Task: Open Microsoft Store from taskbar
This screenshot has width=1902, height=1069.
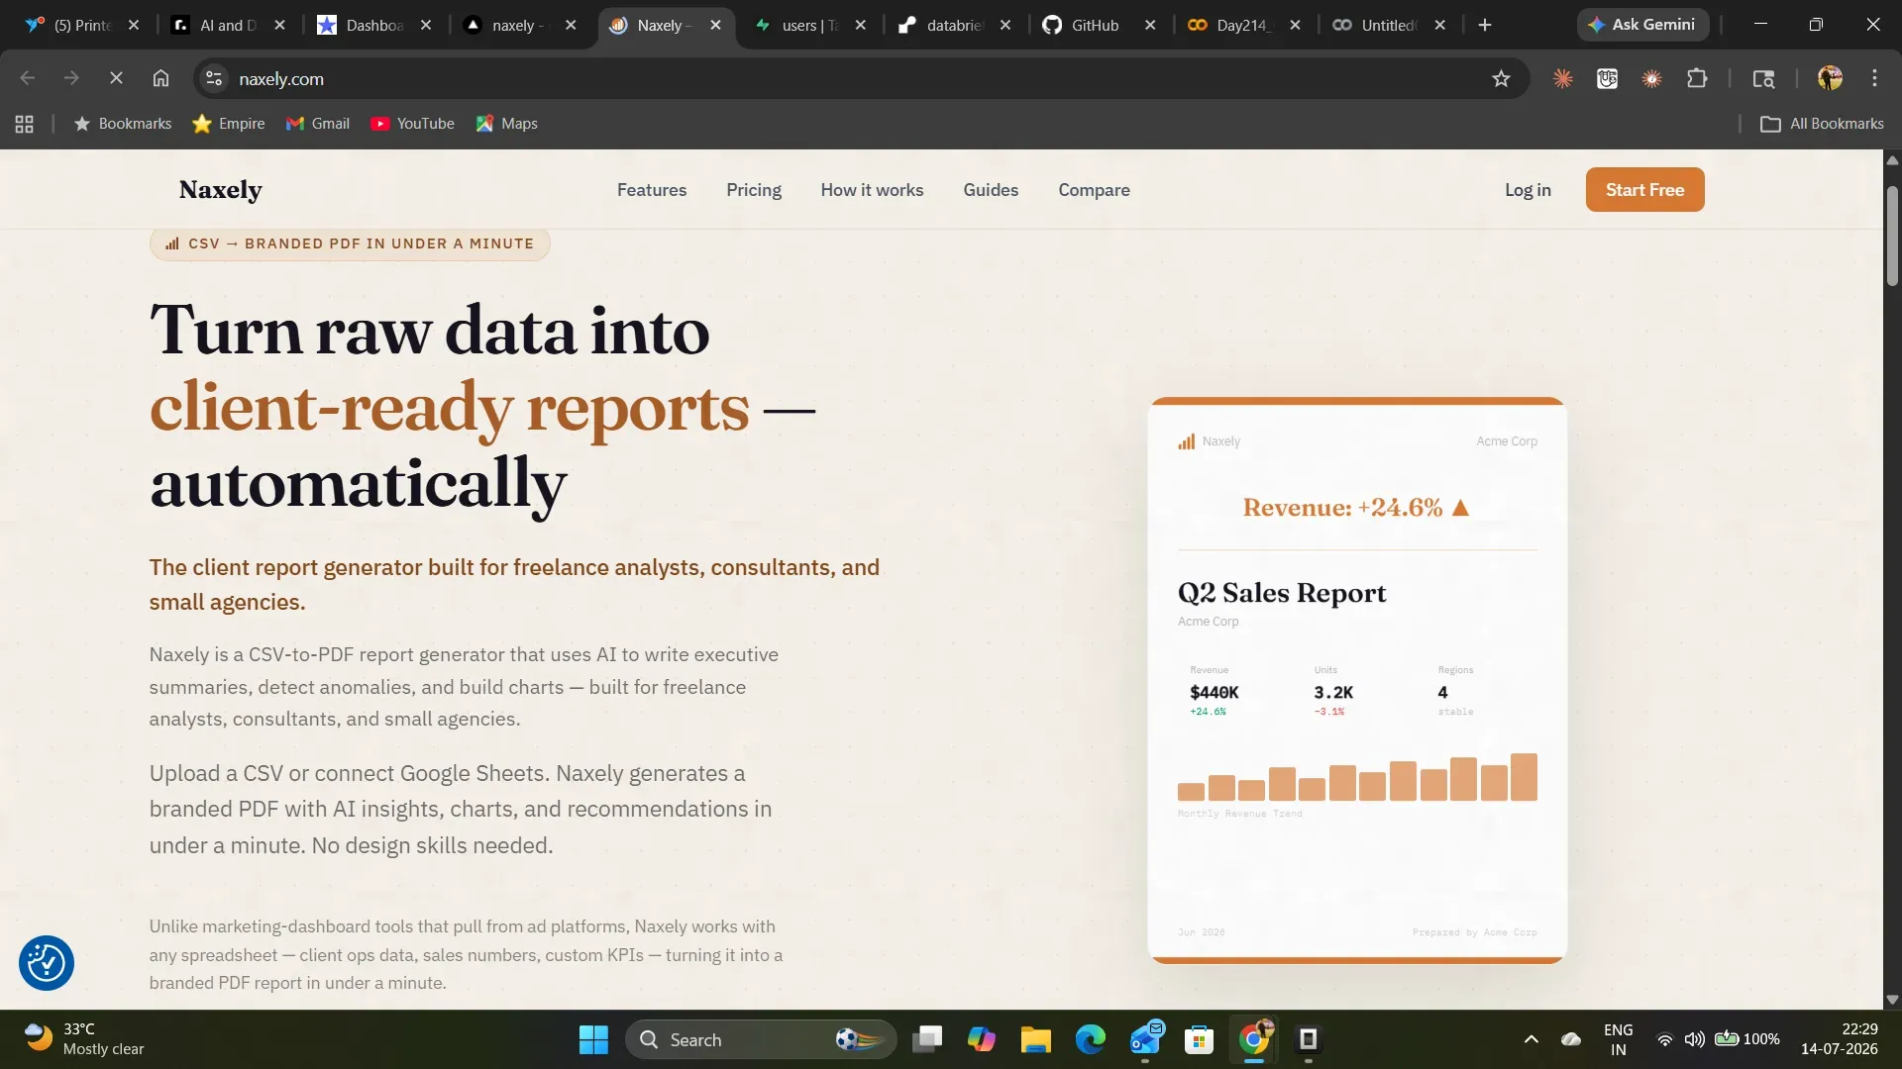Action: [x=1199, y=1039]
